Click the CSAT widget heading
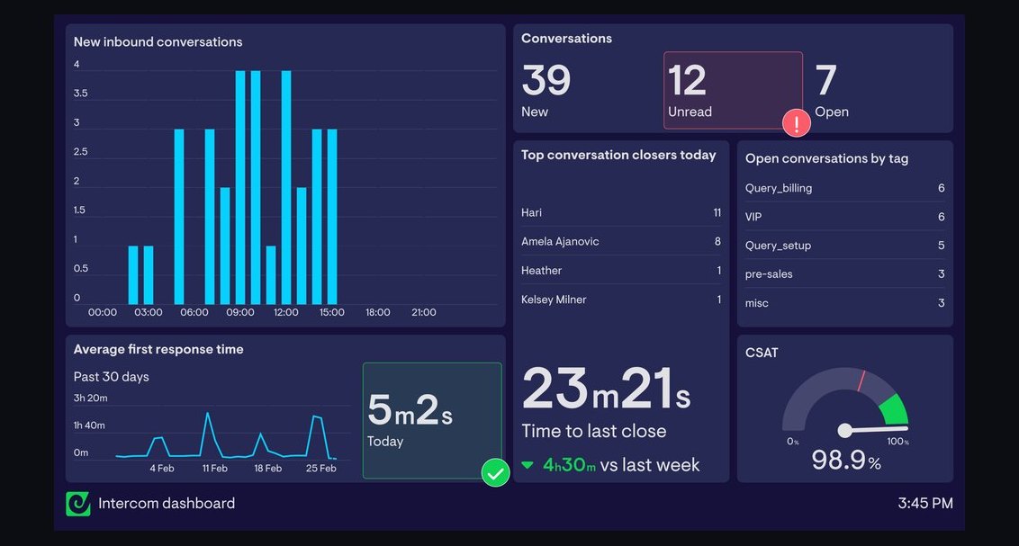The image size is (1019, 546). coord(762,353)
